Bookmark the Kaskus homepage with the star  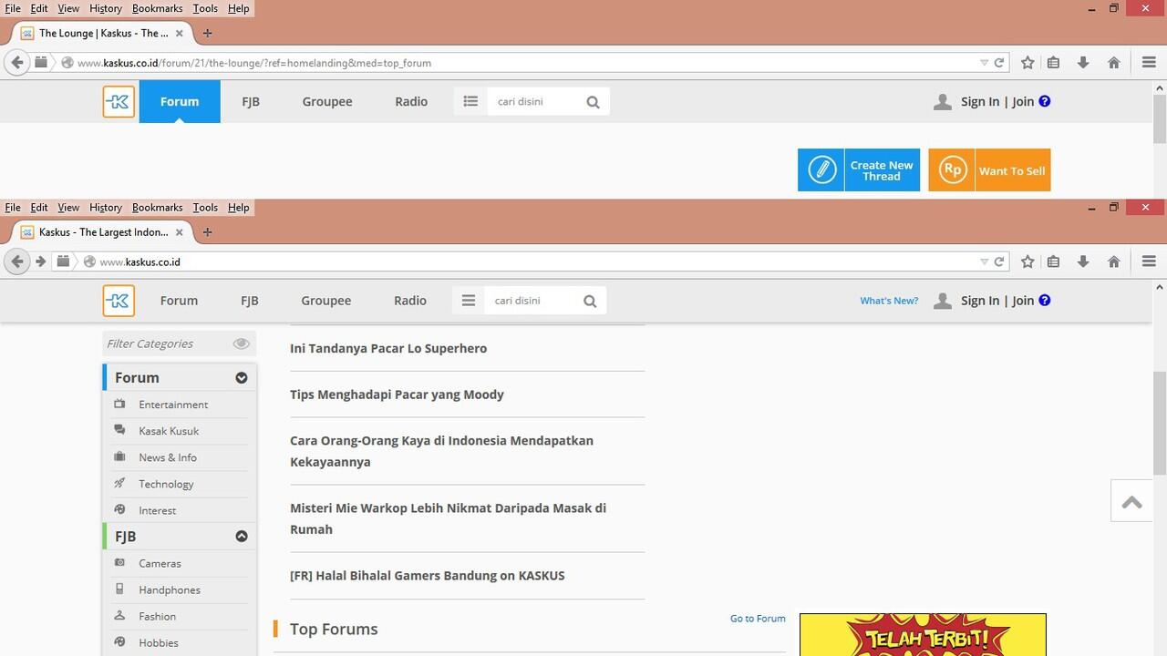click(1028, 261)
